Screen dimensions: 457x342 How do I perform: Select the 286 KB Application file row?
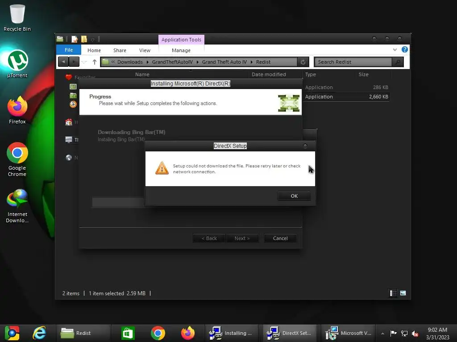coord(346,87)
